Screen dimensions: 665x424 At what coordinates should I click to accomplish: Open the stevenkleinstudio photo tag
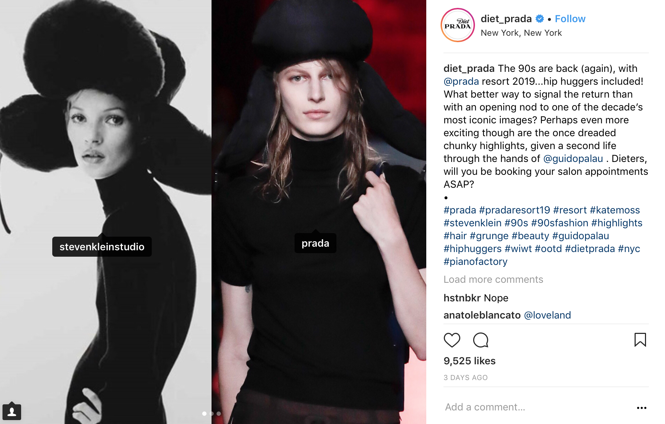(x=102, y=246)
